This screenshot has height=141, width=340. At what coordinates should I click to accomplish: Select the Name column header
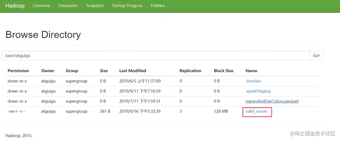point(251,71)
